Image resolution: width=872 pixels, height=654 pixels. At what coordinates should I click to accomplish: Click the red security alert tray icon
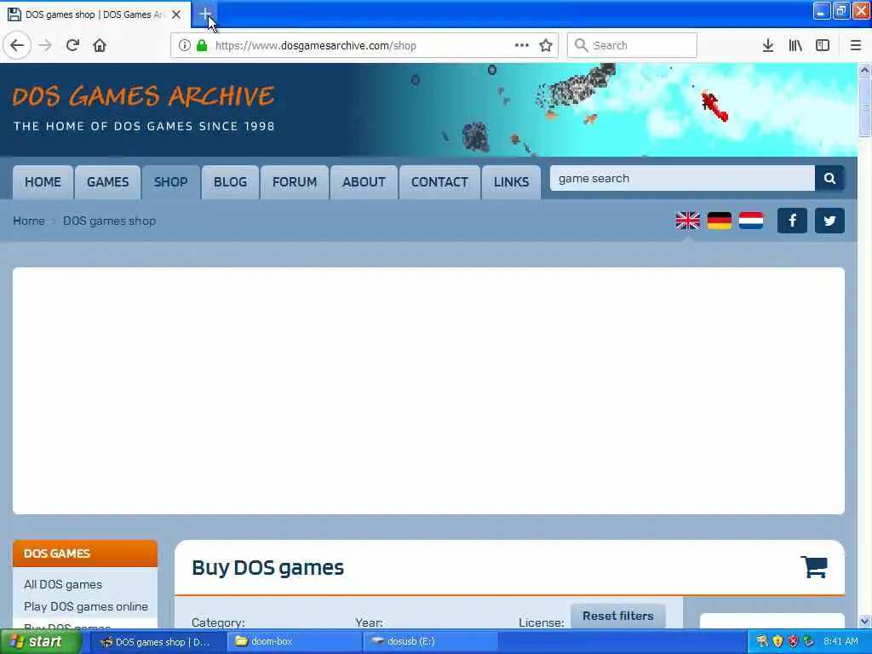(793, 641)
